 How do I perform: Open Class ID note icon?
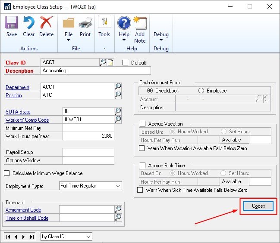(110, 62)
